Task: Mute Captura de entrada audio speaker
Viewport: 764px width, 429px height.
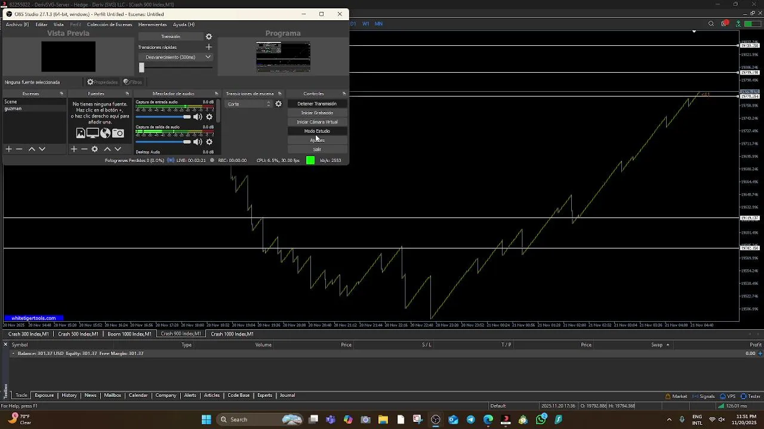Action: [198, 117]
